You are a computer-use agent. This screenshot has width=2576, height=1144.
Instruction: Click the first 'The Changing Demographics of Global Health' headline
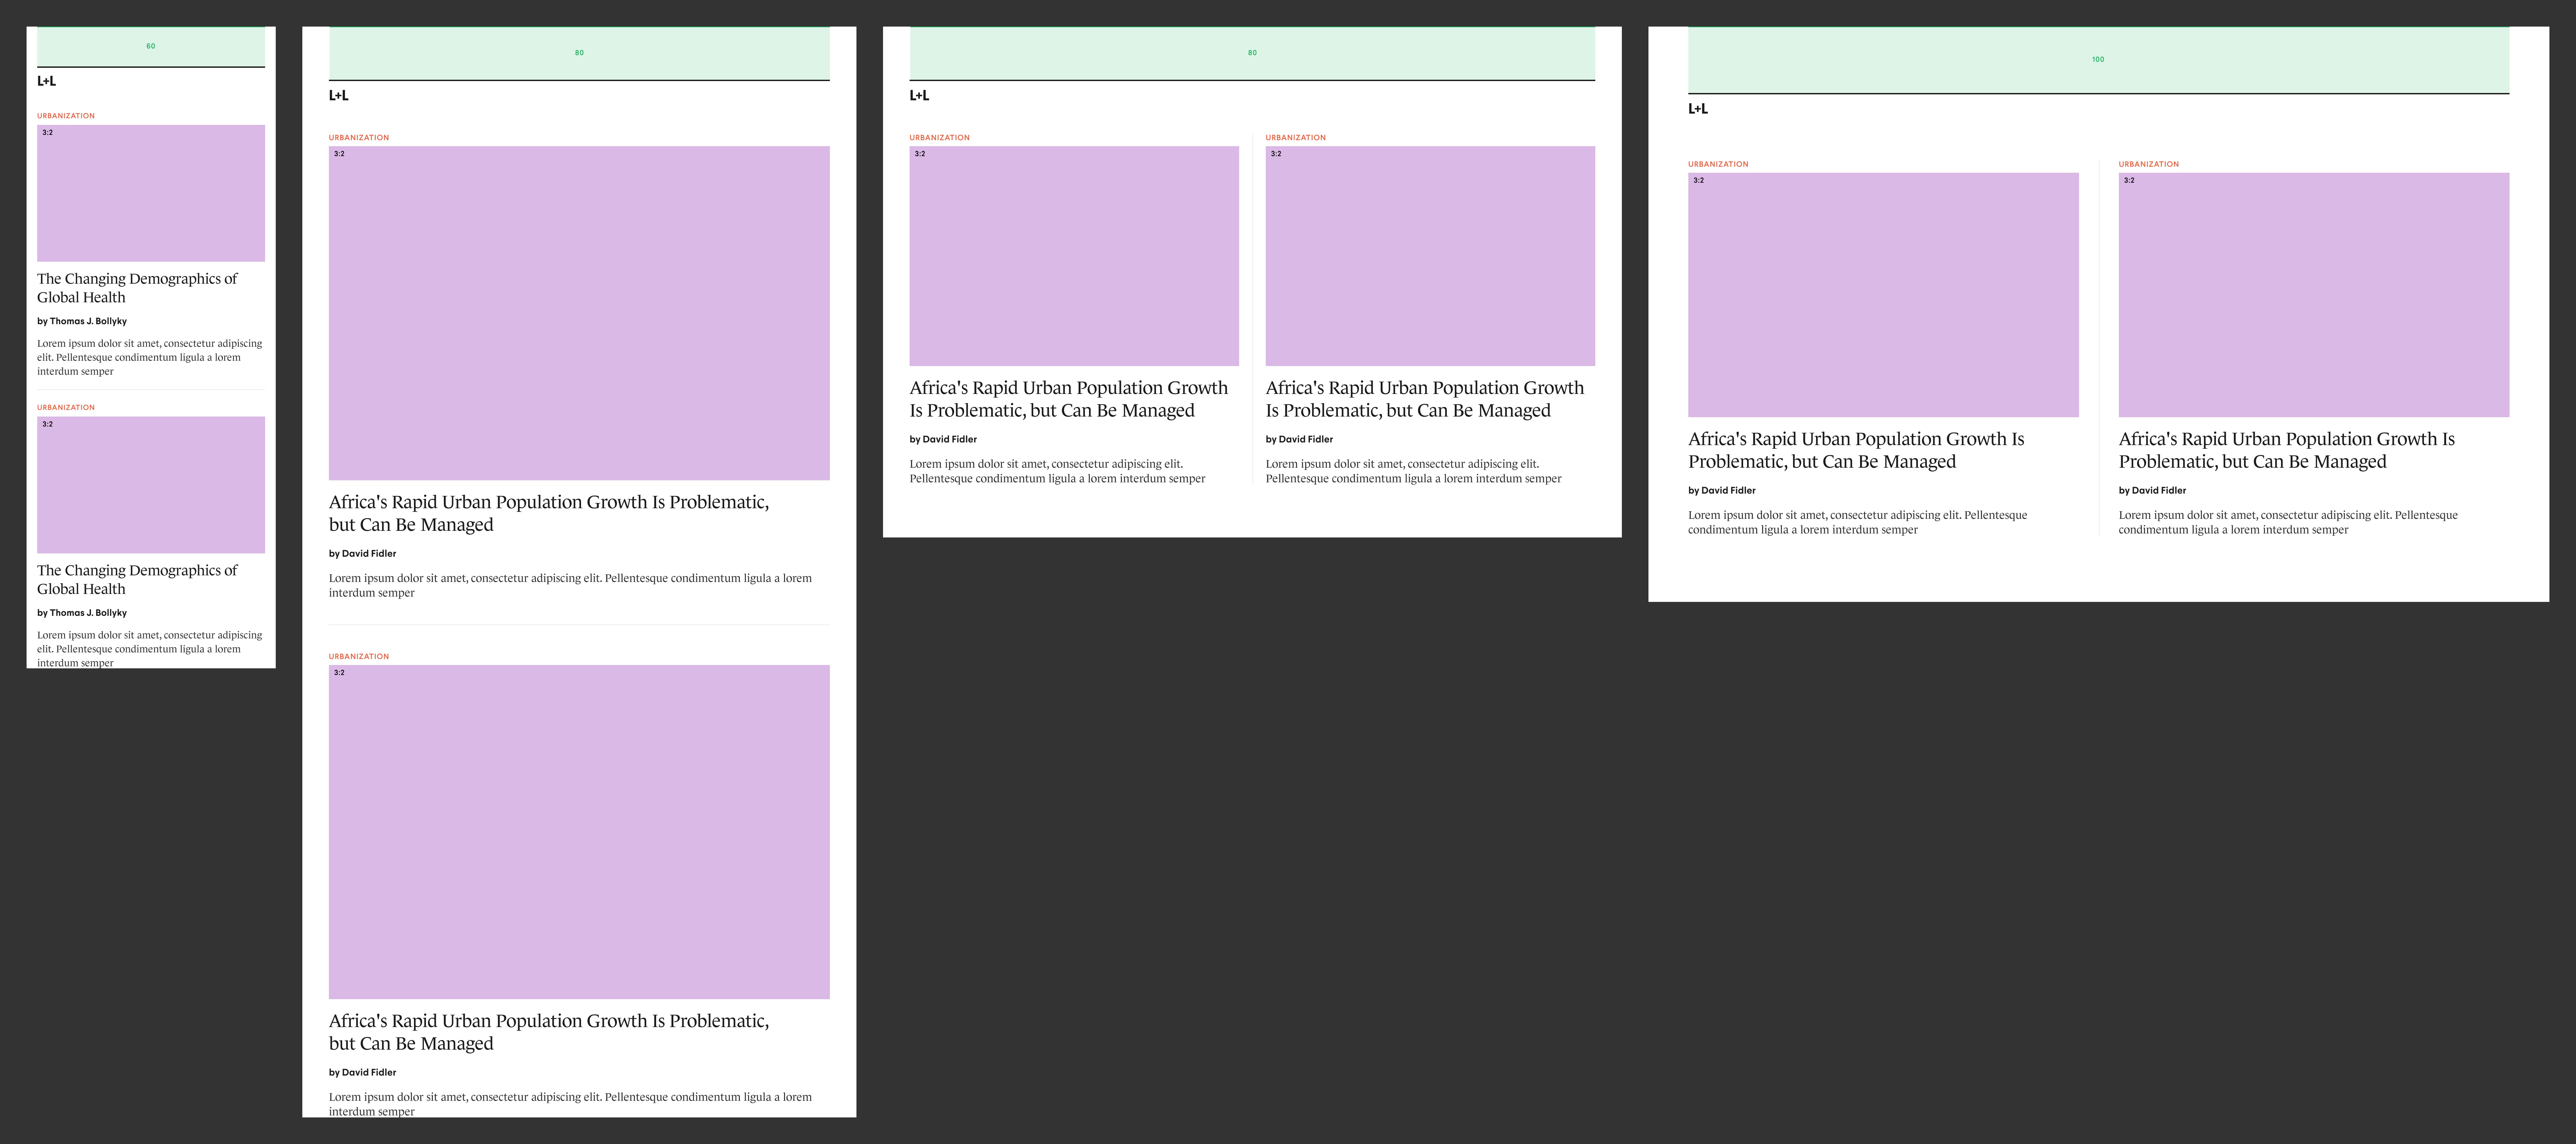tap(137, 288)
